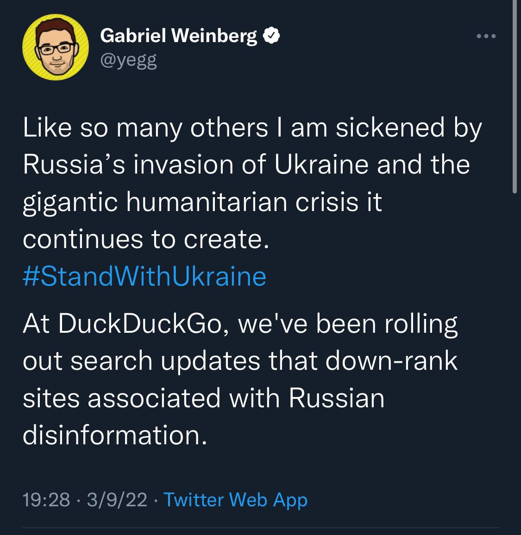Open the three-dot more options menu
The height and width of the screenshot is (535, 521).
click(x=486, y=36)
